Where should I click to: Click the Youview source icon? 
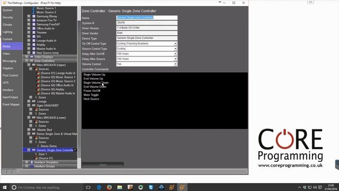pos(34,32)
